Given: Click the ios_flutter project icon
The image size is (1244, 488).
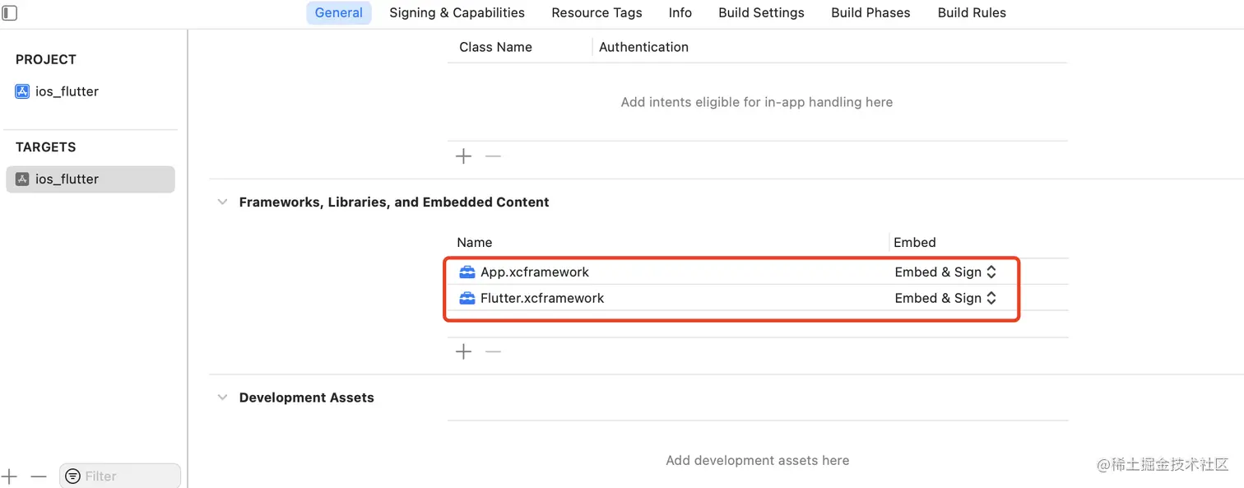Looking at the screenshot, I should (x=22, y=91).
